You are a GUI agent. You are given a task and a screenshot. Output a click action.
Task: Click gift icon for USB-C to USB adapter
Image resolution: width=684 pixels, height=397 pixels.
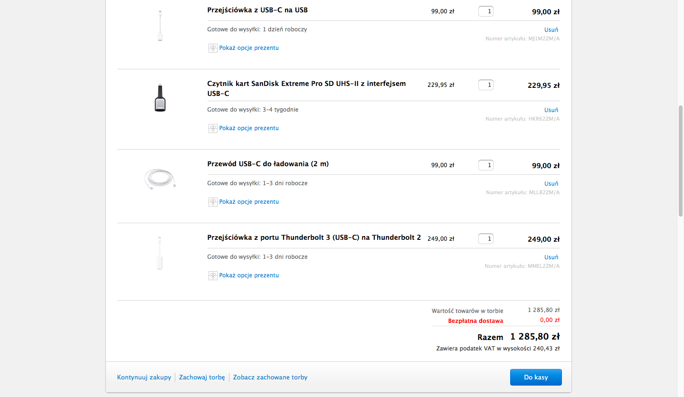(x=213, y=48)
